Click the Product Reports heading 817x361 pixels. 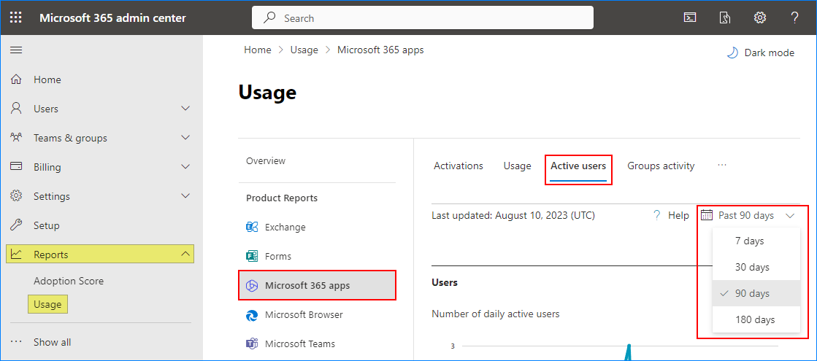point(282,198)
